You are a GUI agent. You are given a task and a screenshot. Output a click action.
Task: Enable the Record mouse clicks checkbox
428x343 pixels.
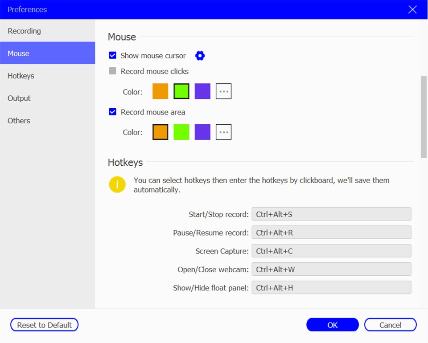click(x=112, y=71)
